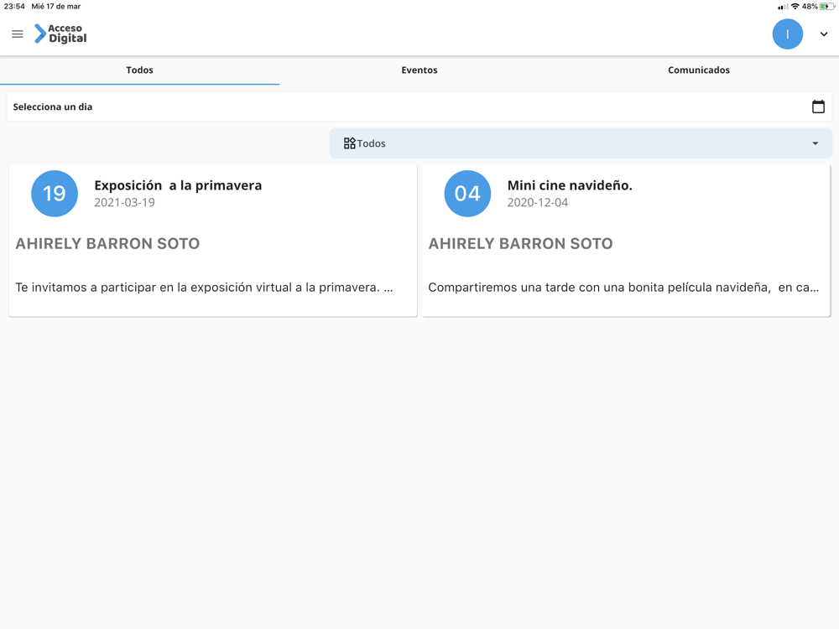
Task: Tap the cellular signal bars icon
Action: tap(783, 7)
